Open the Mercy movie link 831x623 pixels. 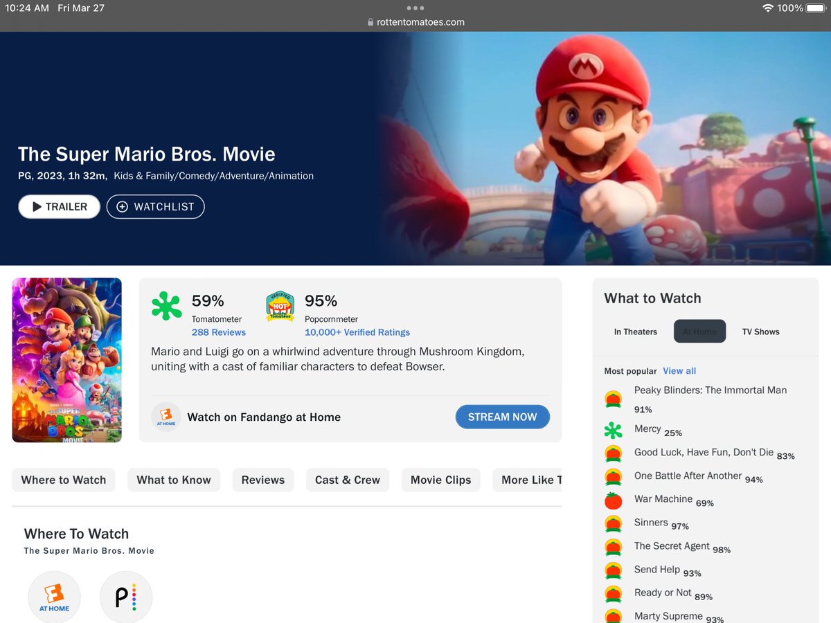pos(647,428)
